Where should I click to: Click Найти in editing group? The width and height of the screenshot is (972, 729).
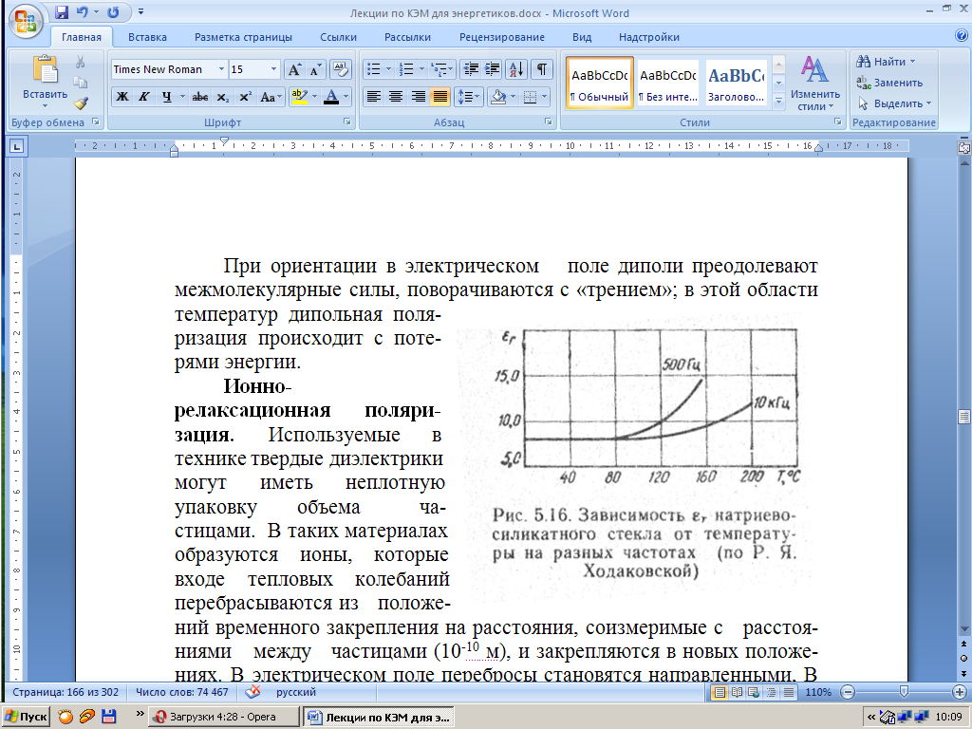(x=886, y=62)
